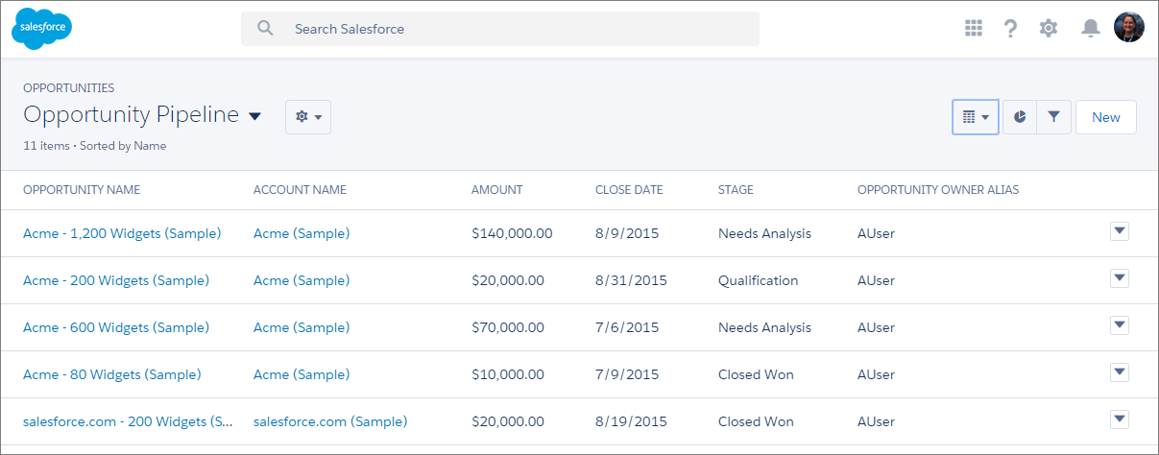The width and height of the screenshot is (1159, 455).
Task: Open the list view controls gear dropdown
Action: click(x=308, y=117)
